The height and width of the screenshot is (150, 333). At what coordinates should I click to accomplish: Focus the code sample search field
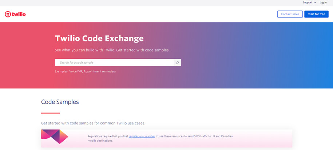pyautogui.click(x=115, y=62)
